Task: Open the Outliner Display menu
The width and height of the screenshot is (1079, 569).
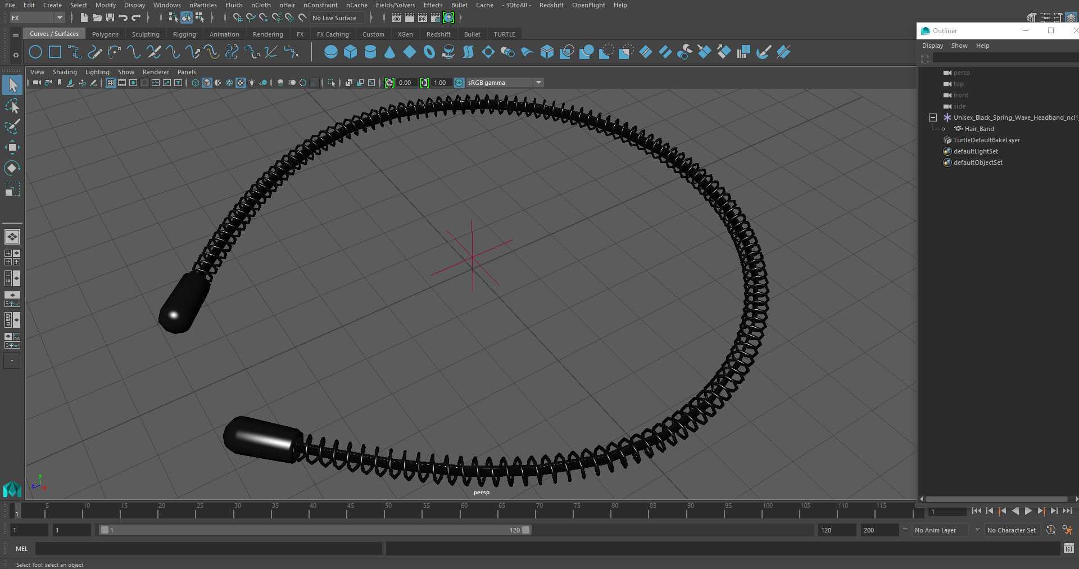Action: [932, 46]
